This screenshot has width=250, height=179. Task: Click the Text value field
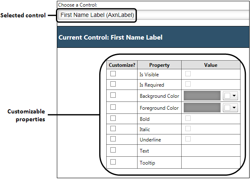point(210,151)
